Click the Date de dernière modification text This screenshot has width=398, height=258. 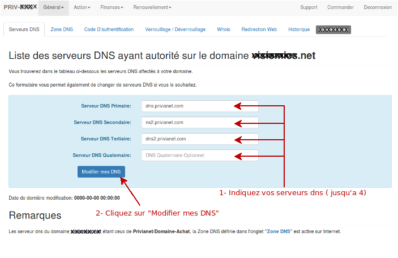pos(64,198)
